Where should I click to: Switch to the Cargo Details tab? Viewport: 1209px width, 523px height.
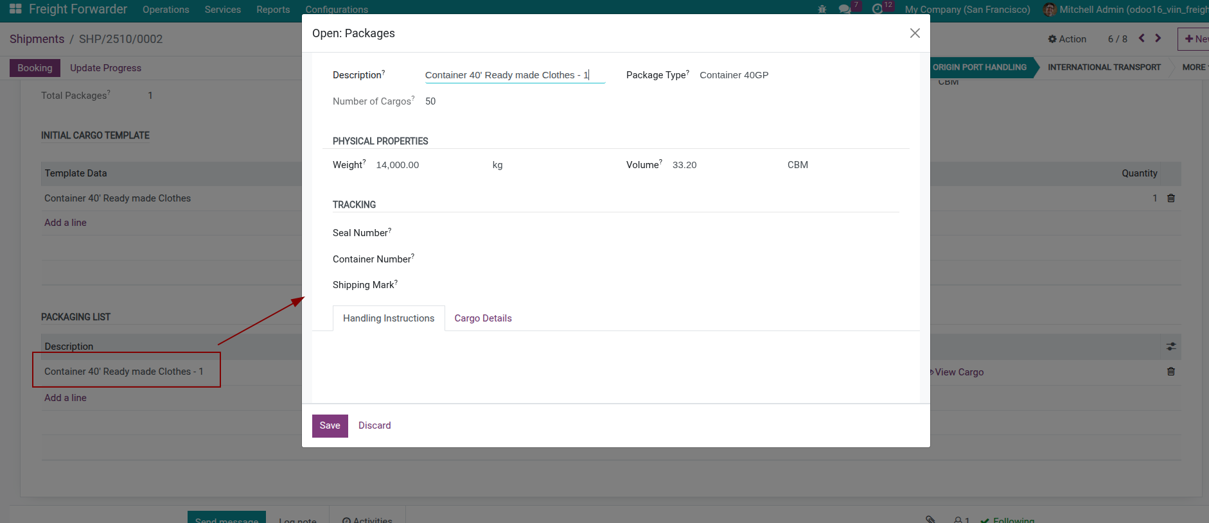[482, 318]
